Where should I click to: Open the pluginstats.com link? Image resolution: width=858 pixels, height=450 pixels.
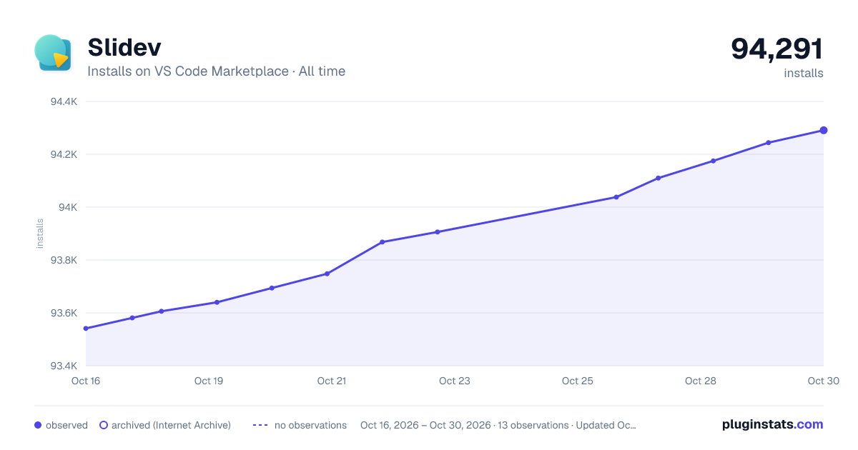[772, 424]
